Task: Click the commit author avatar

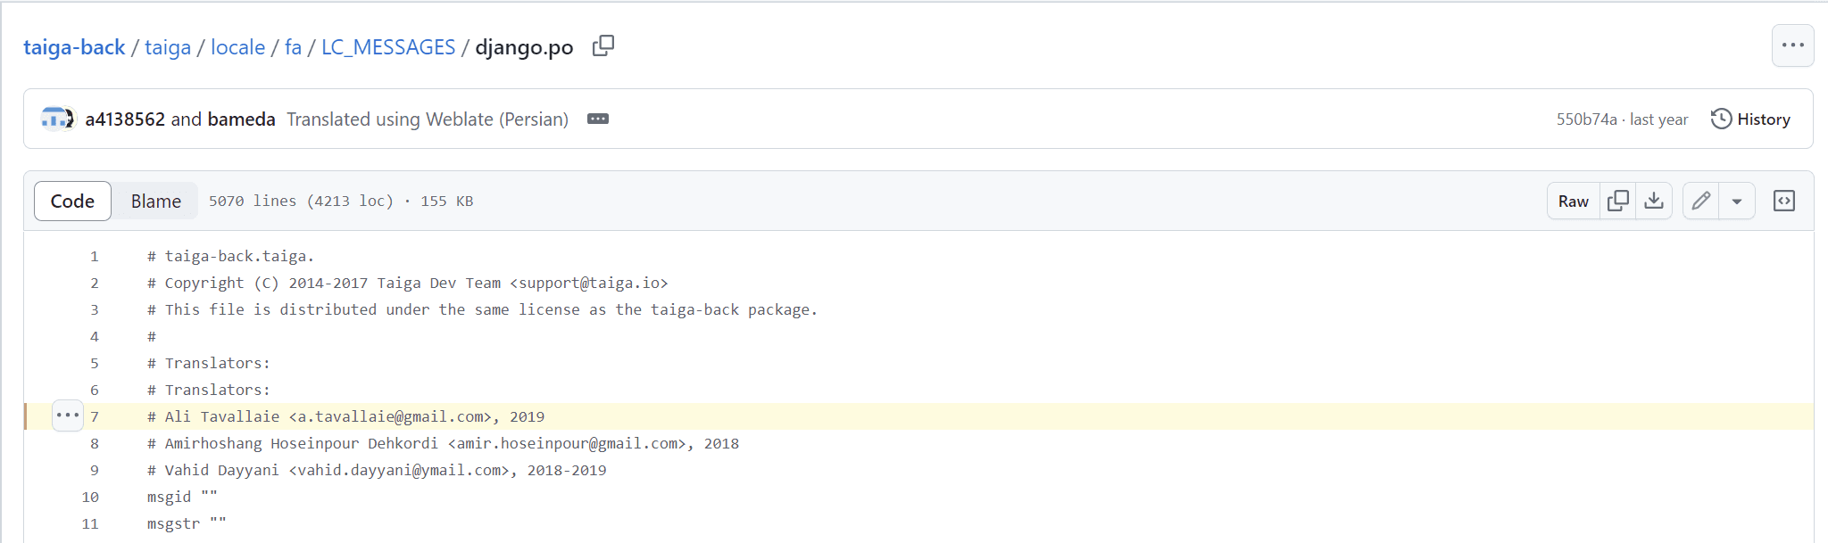Action: (x=56, y=119)
